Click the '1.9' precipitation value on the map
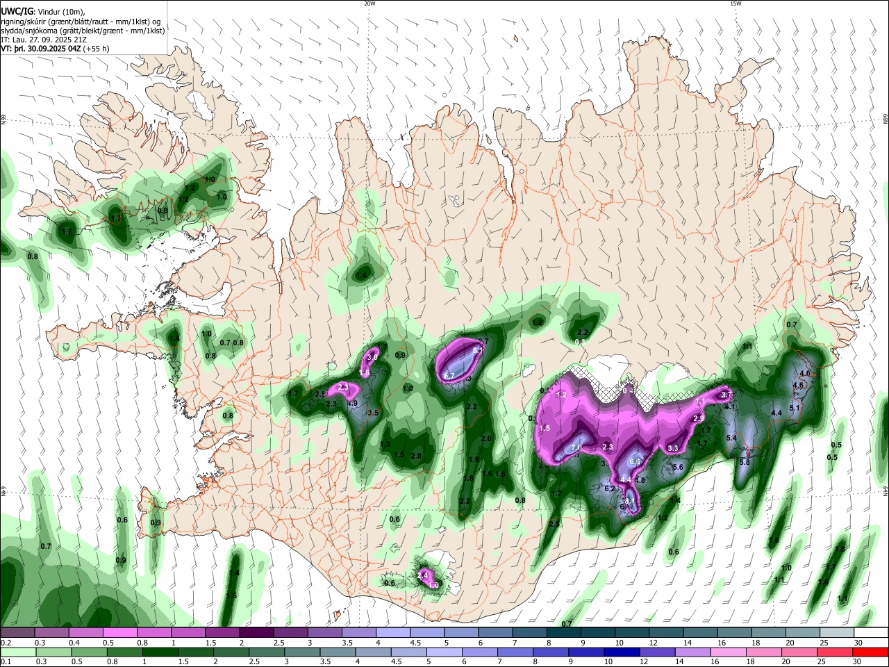This screenshot has width=889, height=667. tap(474, 459)
